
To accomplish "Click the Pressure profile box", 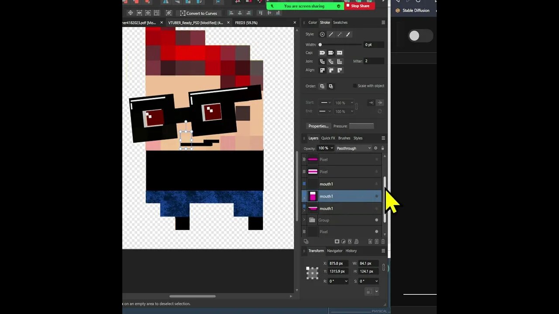I will coord(361,126).
